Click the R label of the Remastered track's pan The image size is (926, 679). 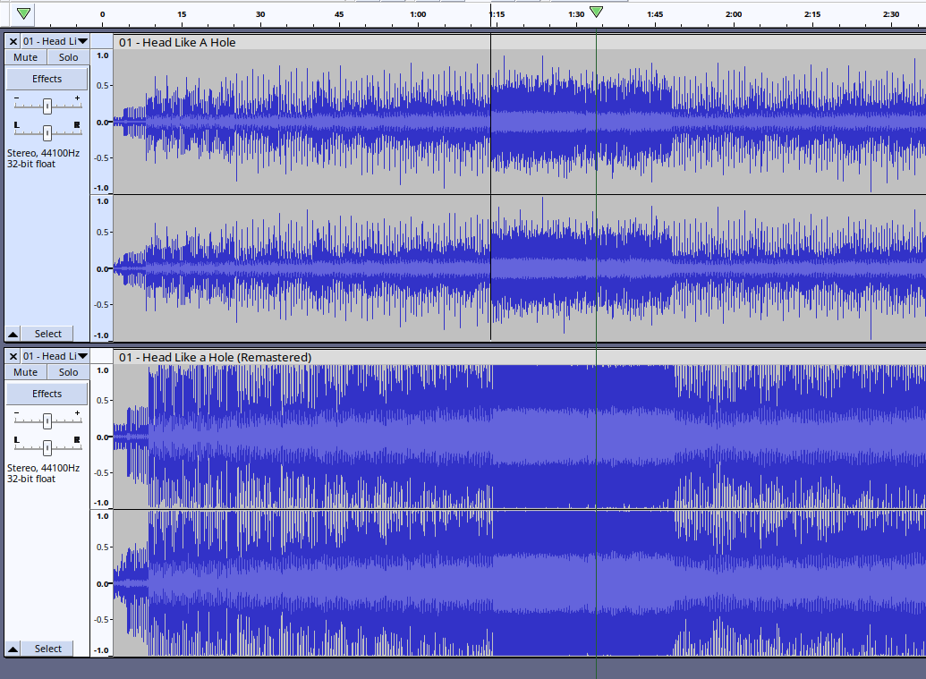(77, 439)
